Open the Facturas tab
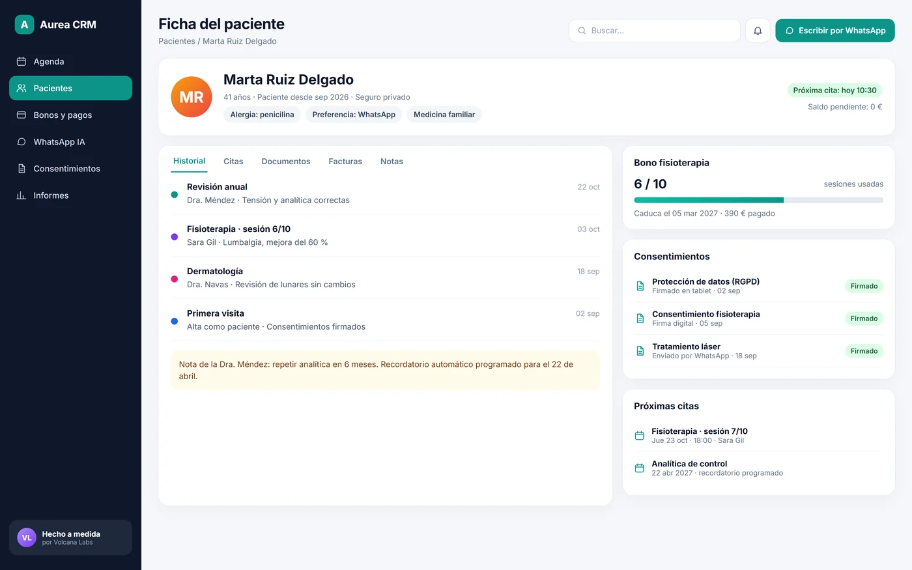 coord(345,161)
